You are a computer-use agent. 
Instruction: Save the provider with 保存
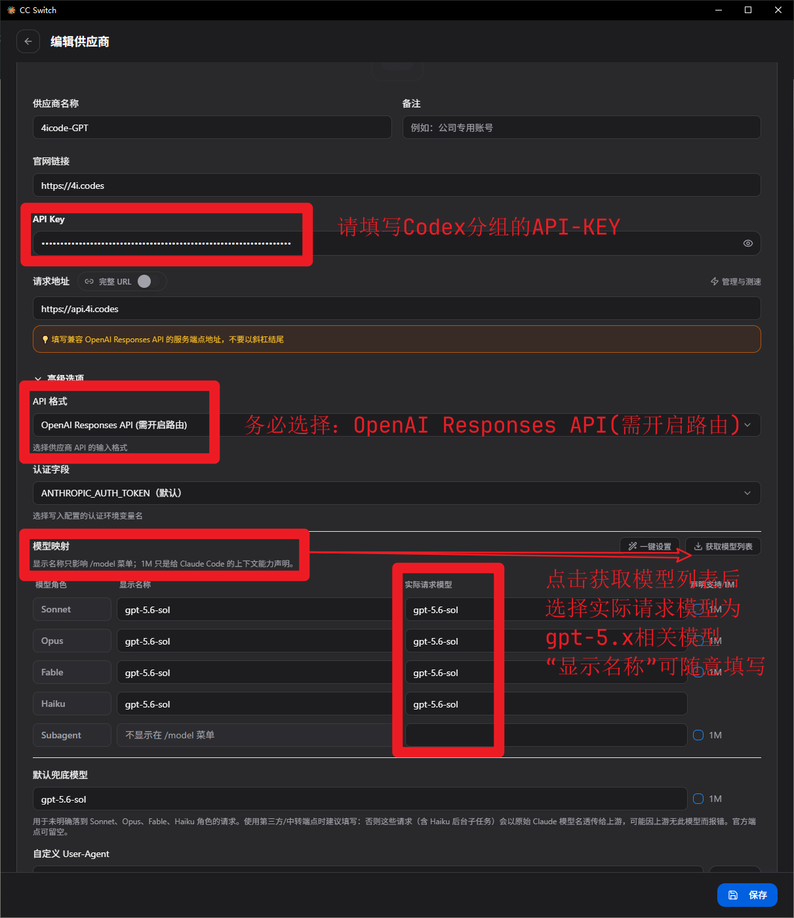pyautogui.click(x=747, y=895)
